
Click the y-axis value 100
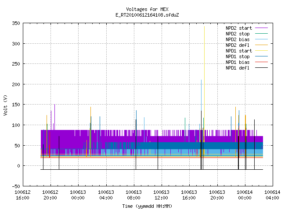16,125
